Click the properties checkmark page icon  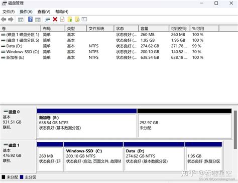point(62,20)
